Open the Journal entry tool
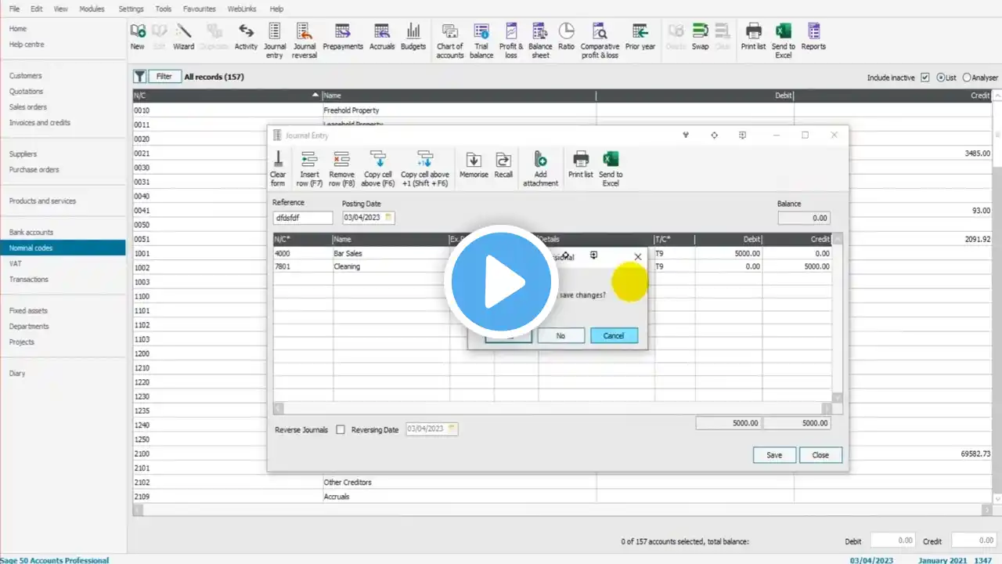This screenshot has width=1002, height=564. [275, 40]
